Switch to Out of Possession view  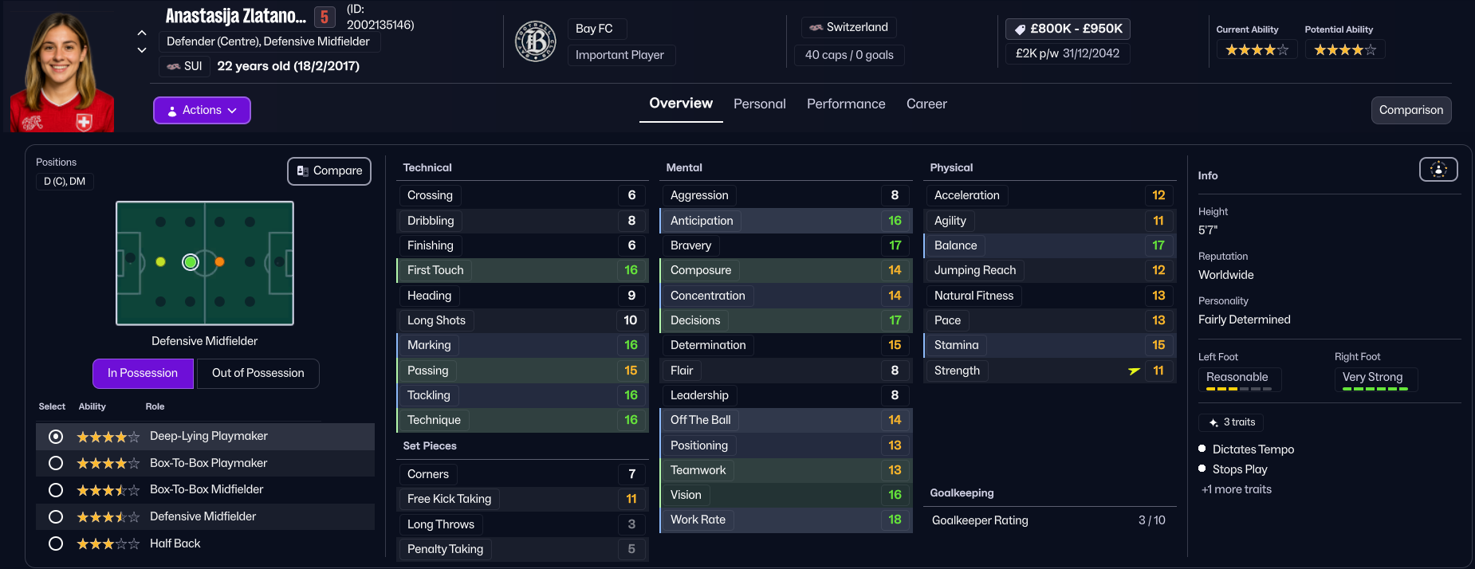click(x=258, y=373)
